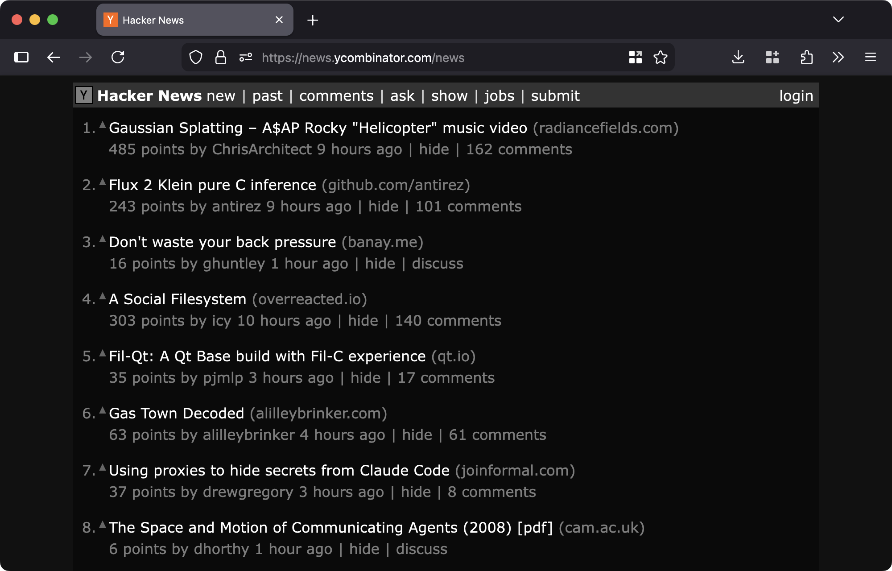Toggle the sidebar panel icon
This screenshot has width=892, height=571.
(x=21, y=58)
